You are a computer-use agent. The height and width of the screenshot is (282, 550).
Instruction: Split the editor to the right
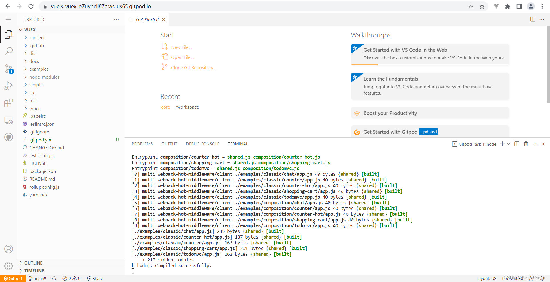coord(533,19)
